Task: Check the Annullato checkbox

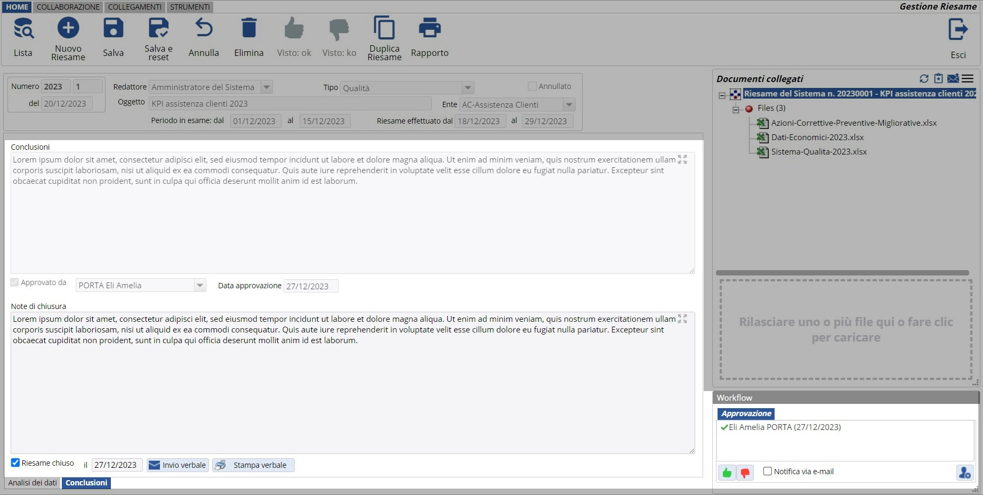Action: click(x=532, y=86)
